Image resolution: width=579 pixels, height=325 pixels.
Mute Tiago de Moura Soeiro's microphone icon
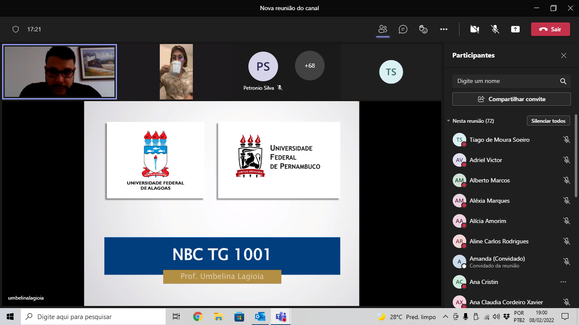coord(566,140)
